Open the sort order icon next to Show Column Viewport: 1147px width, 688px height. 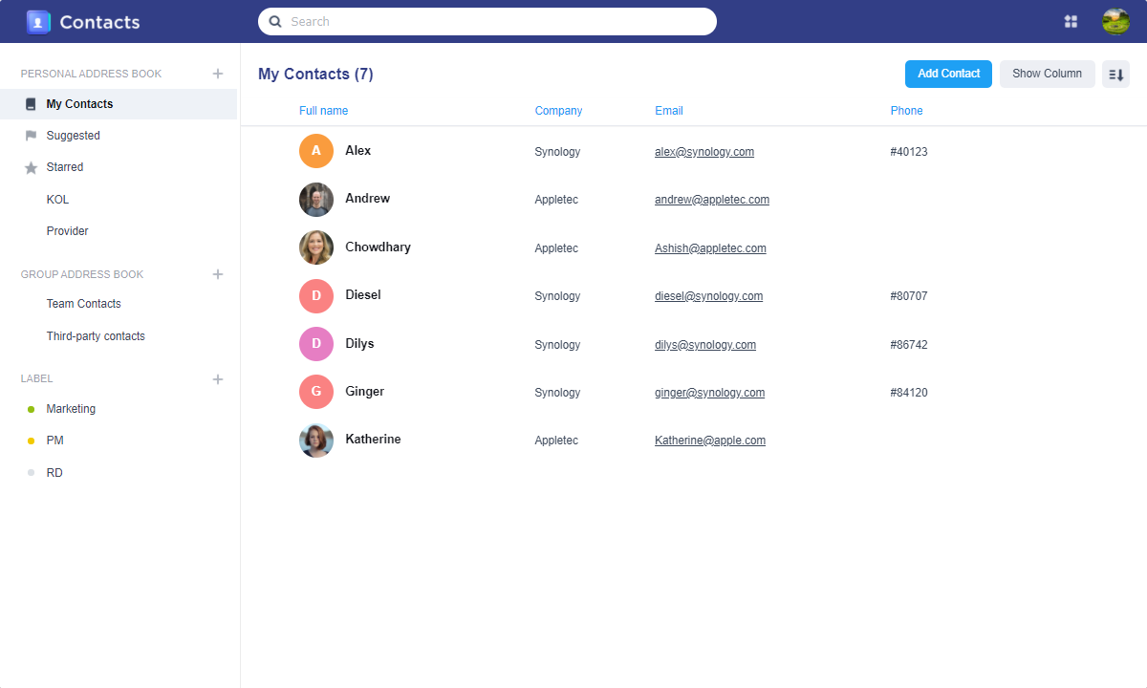point(1115,74)
